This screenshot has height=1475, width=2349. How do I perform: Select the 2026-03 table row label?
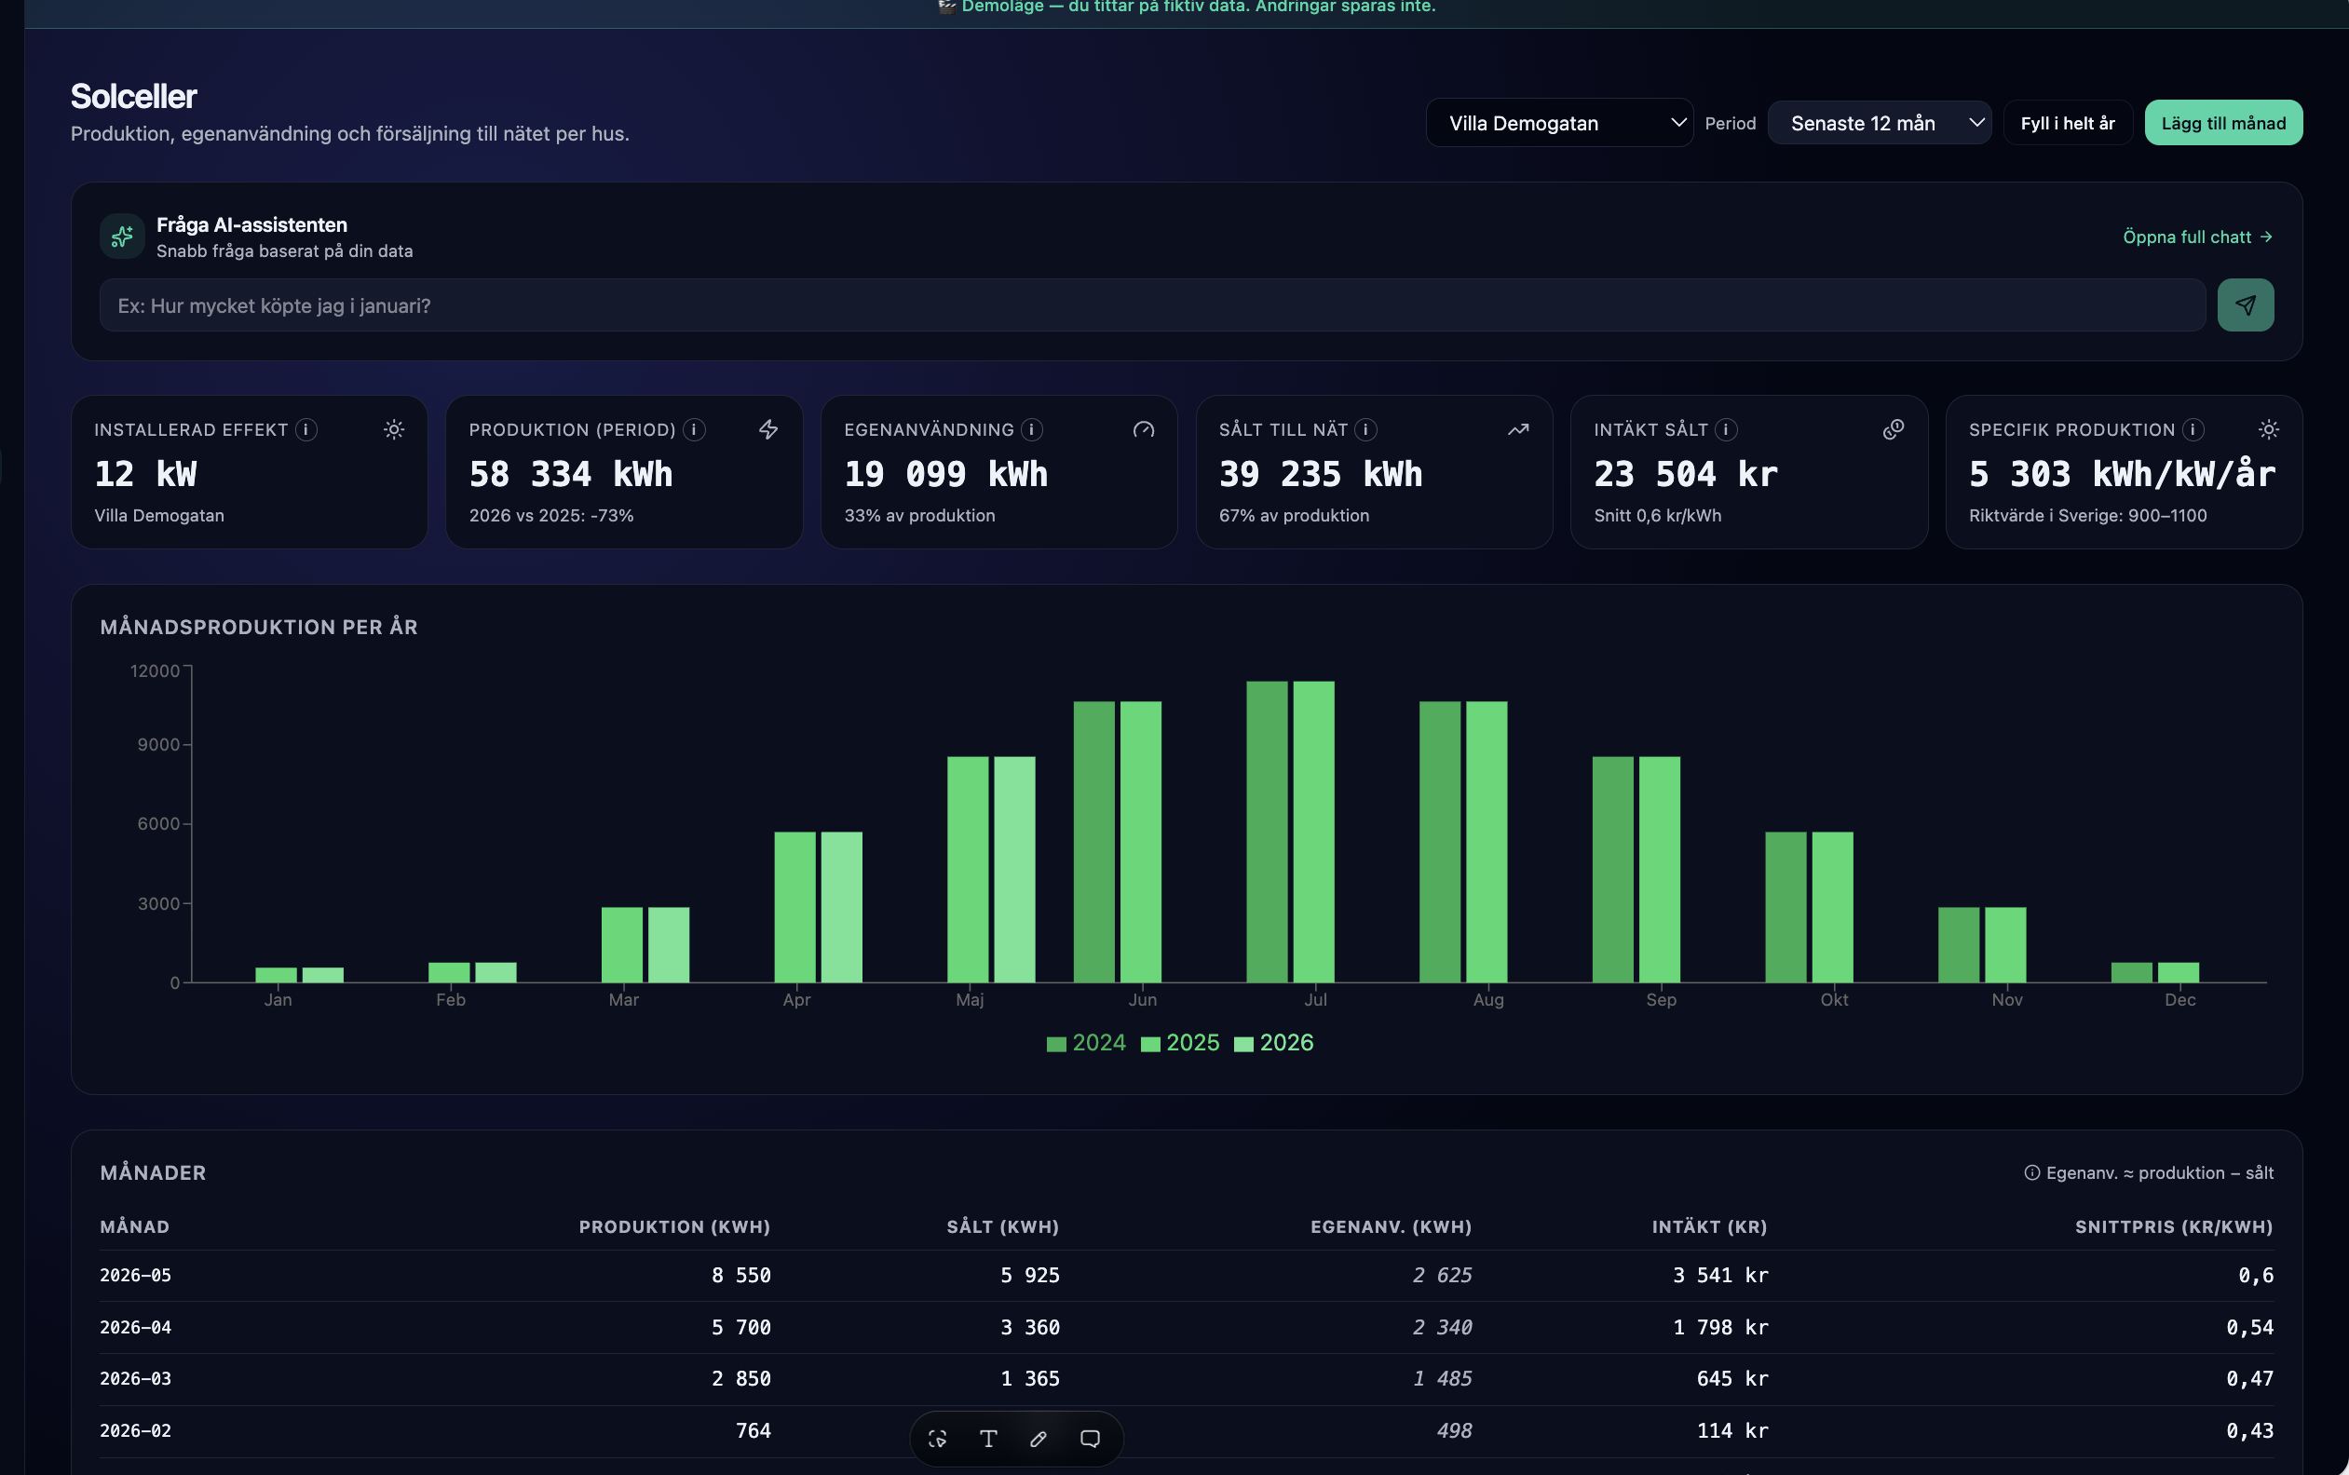tap(136, 1378)
